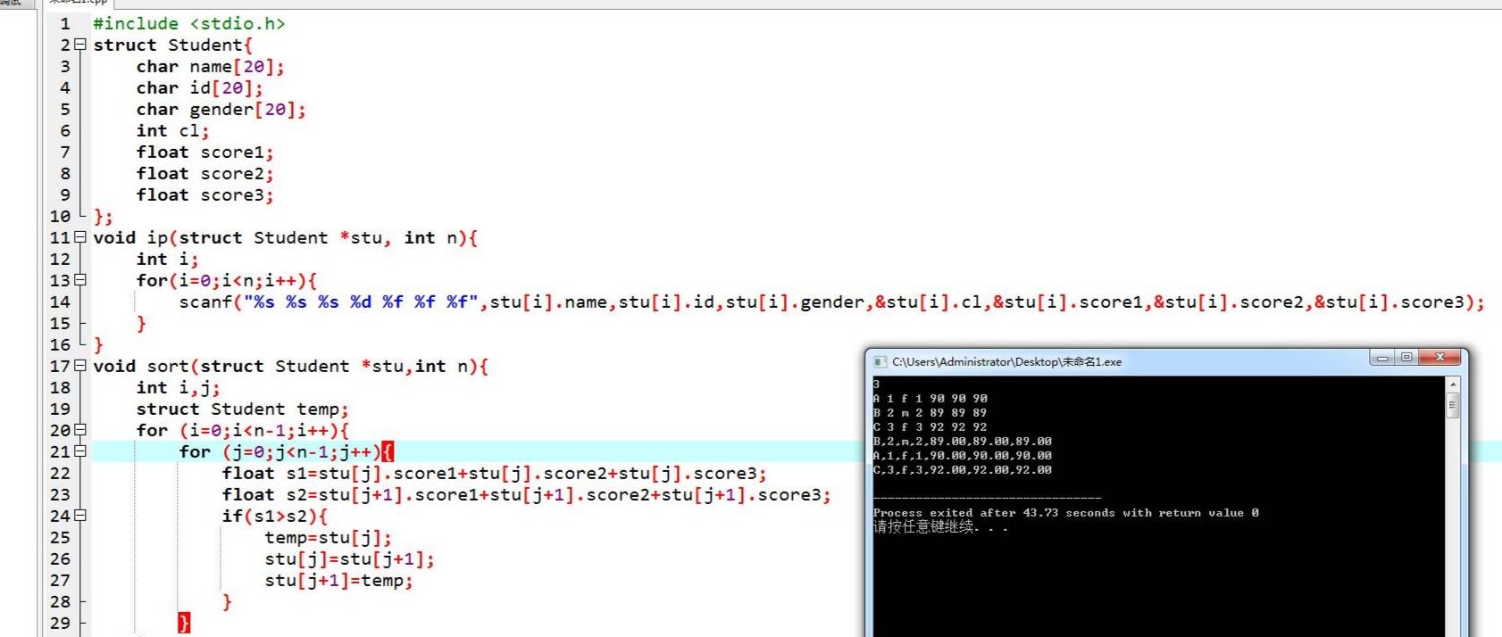This screenshot has width=1502, height=637.
Task: Minimize the 未命名1.exe console window
Action: coord(1382,358)
